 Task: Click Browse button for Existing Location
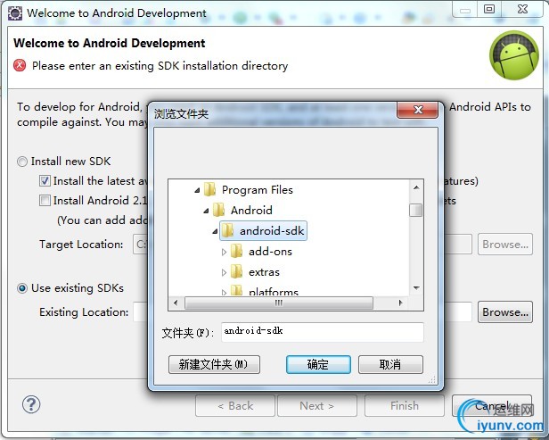pos(505,311)
